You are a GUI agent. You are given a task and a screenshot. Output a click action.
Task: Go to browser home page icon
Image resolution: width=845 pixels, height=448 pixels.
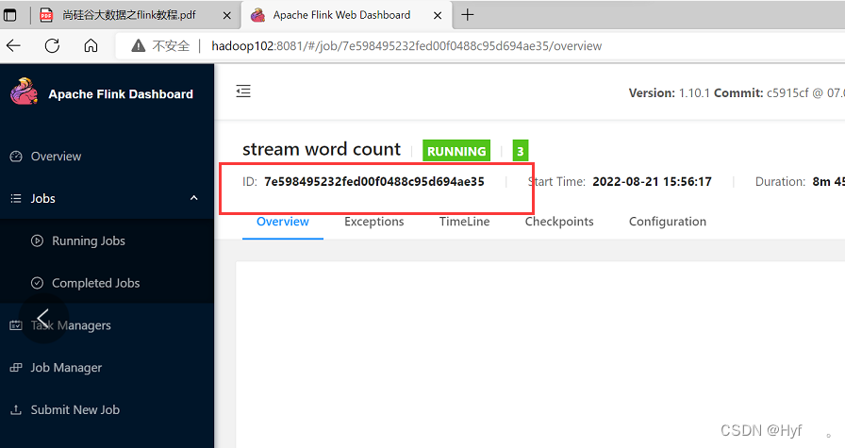click(x=91, y=46)
